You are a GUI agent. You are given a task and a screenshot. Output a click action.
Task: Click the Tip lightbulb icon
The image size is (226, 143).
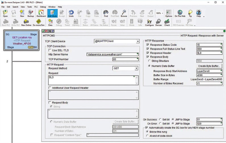(190, 13)
